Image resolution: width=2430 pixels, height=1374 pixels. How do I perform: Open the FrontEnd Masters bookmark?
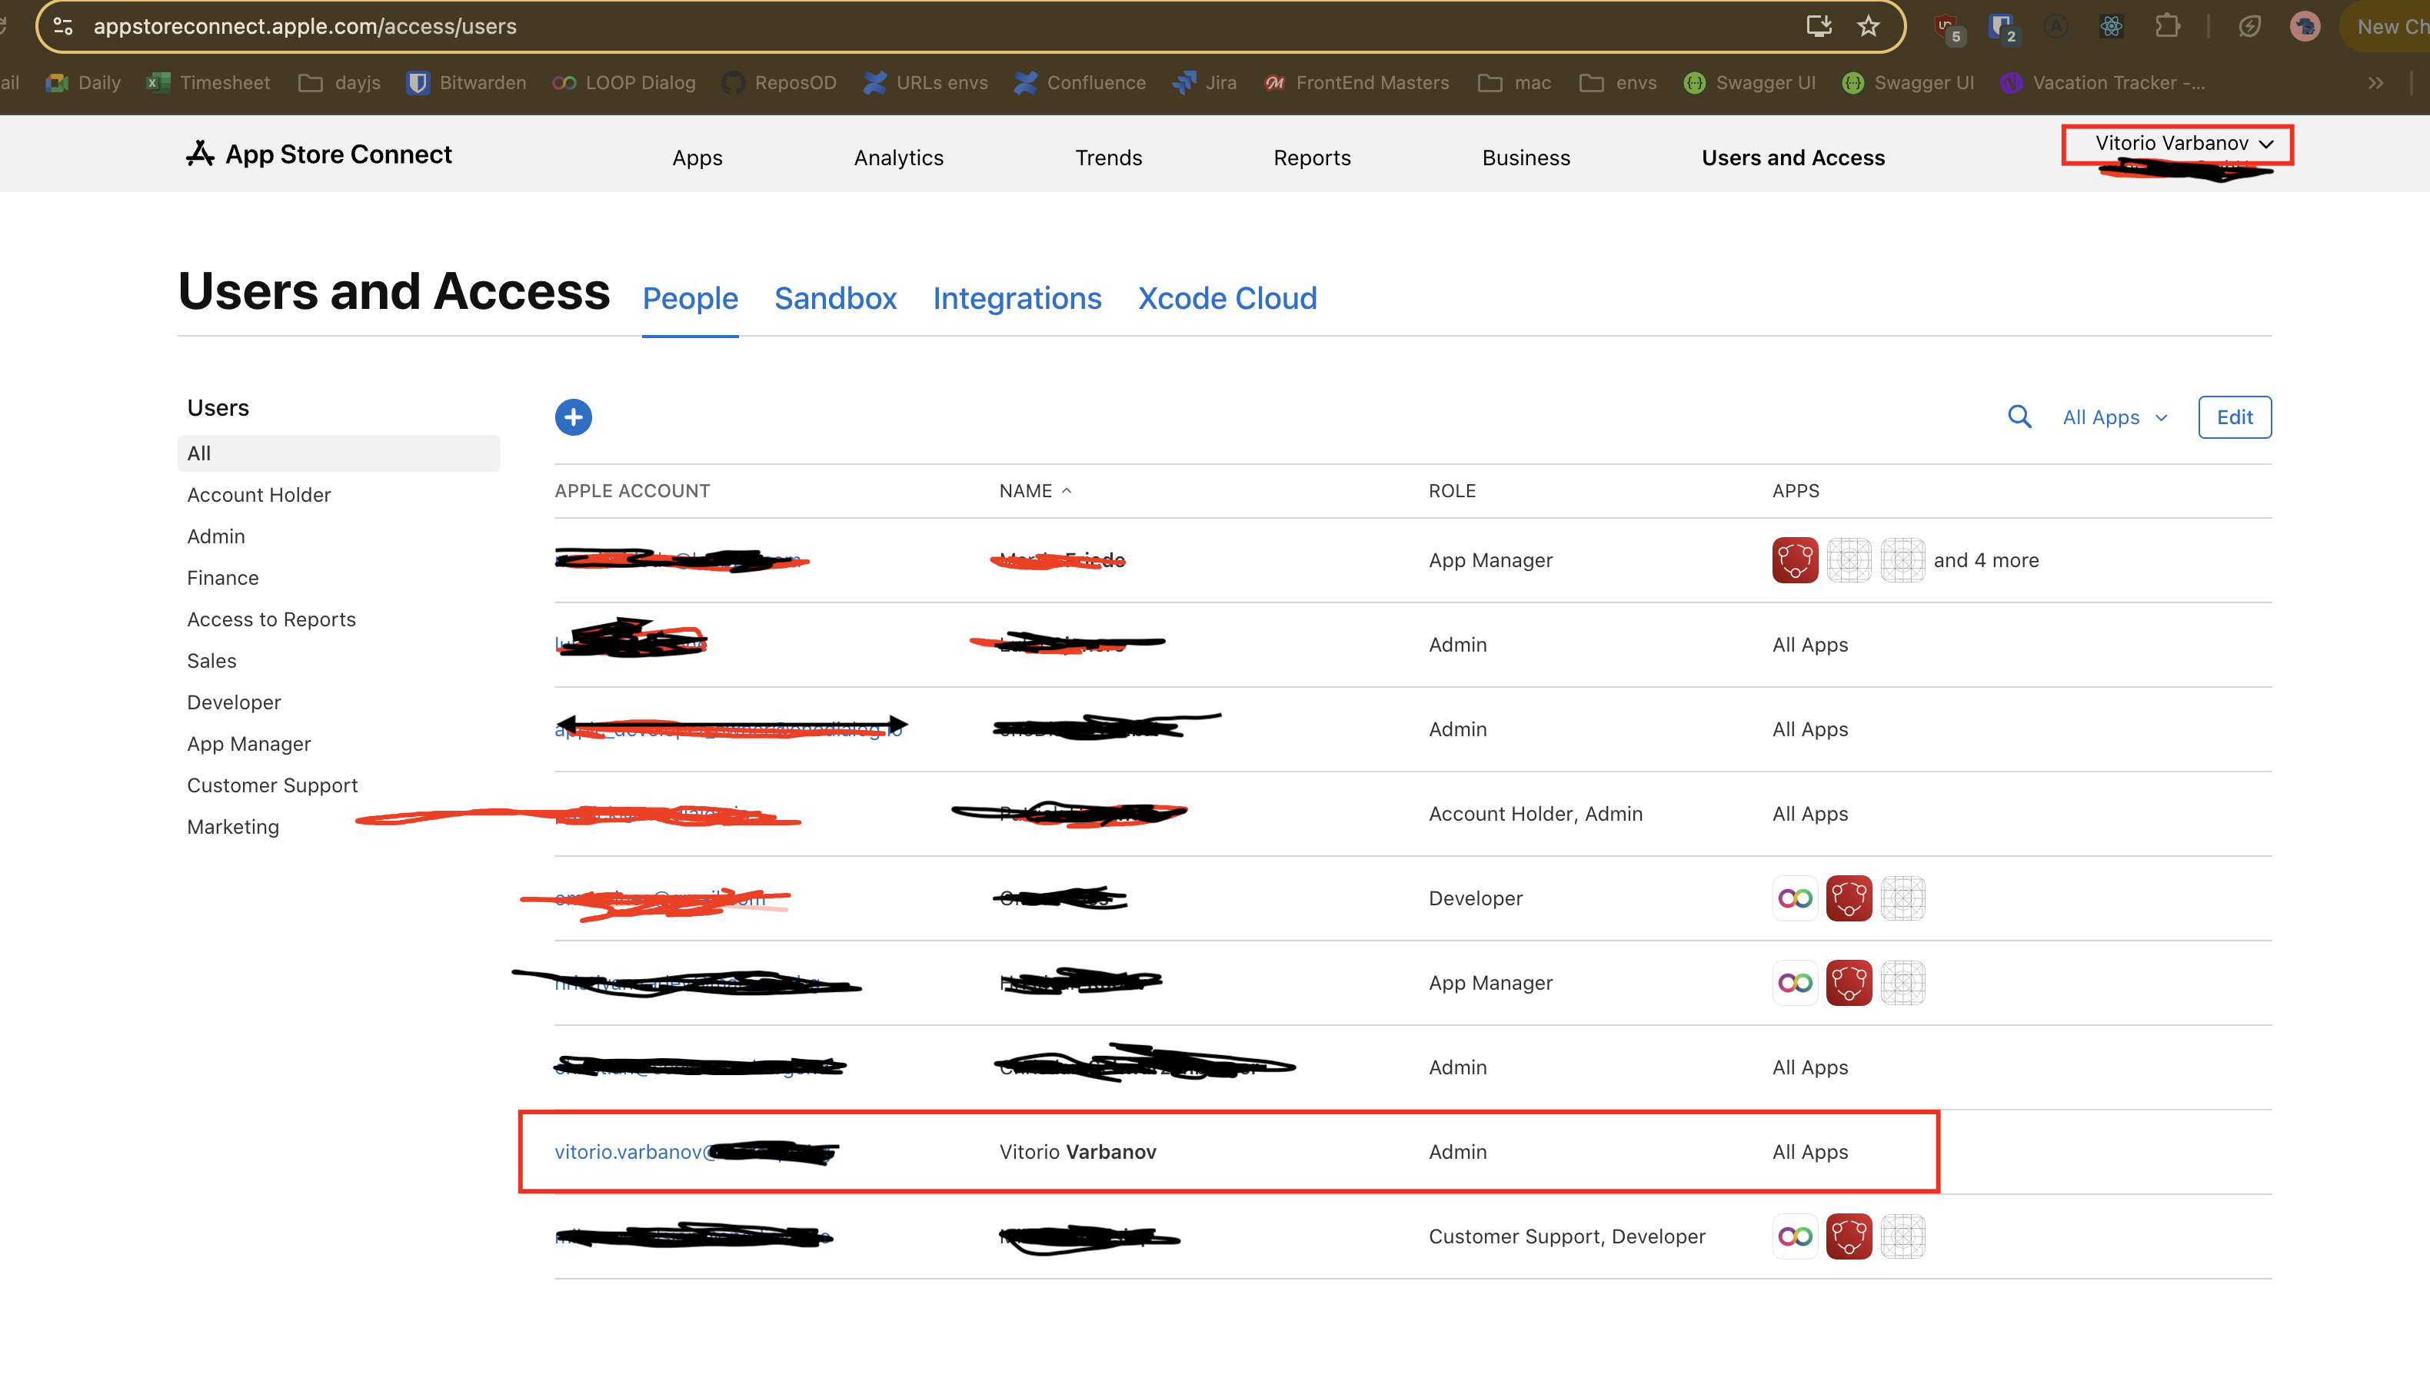click(1356, 83)
